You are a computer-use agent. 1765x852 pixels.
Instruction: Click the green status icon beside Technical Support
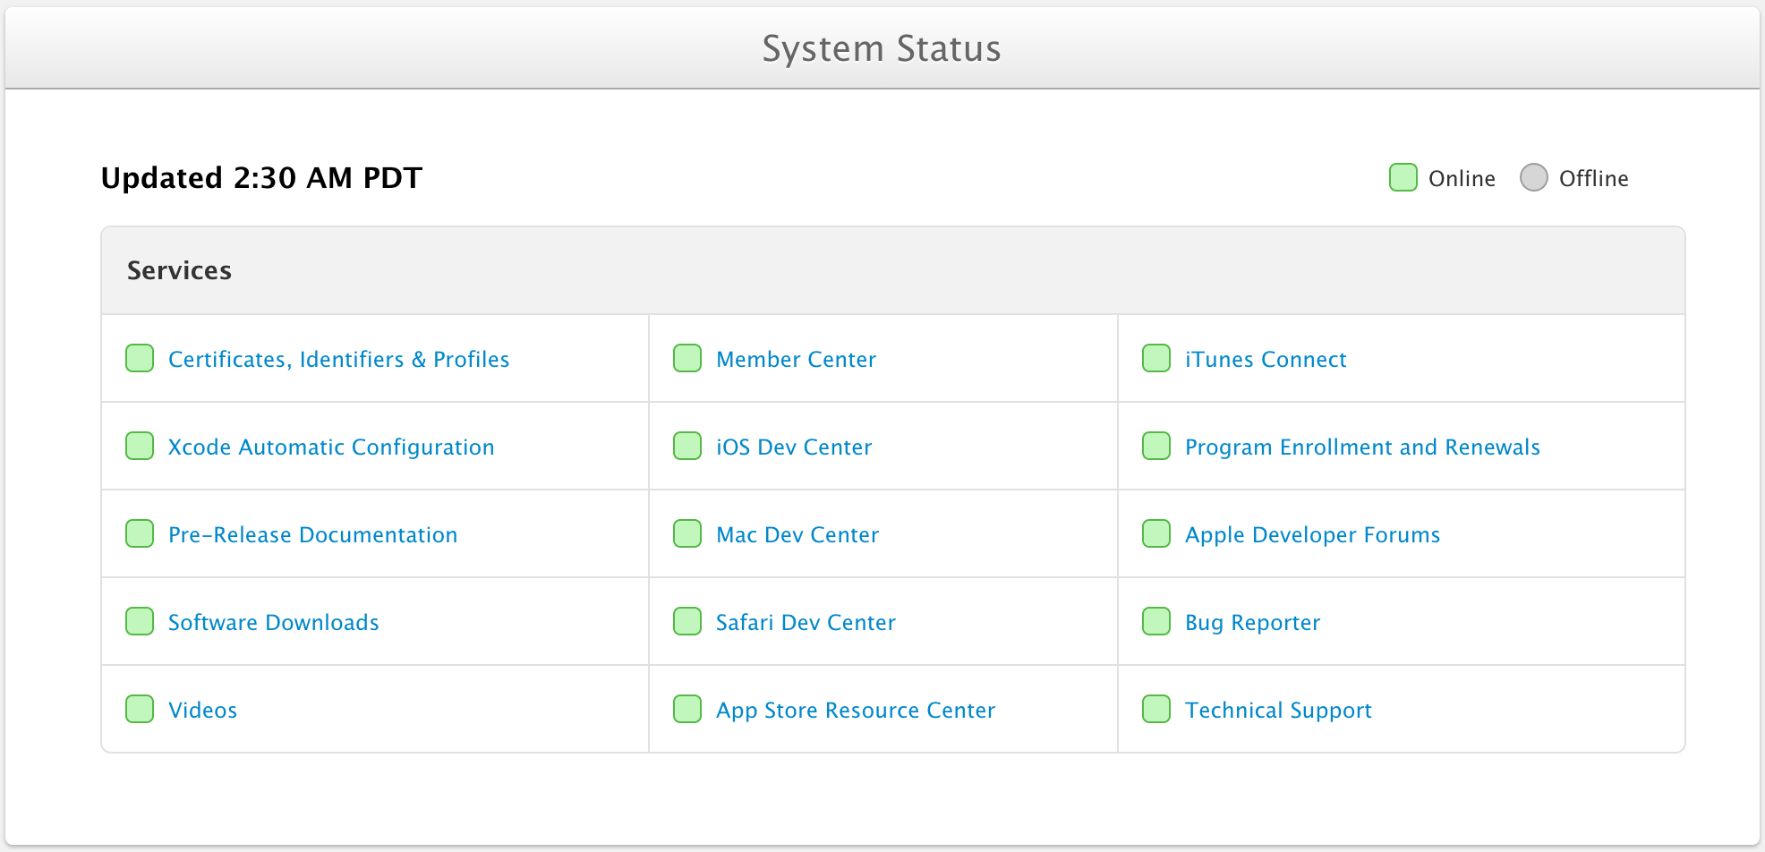(x=1156, y=709)
